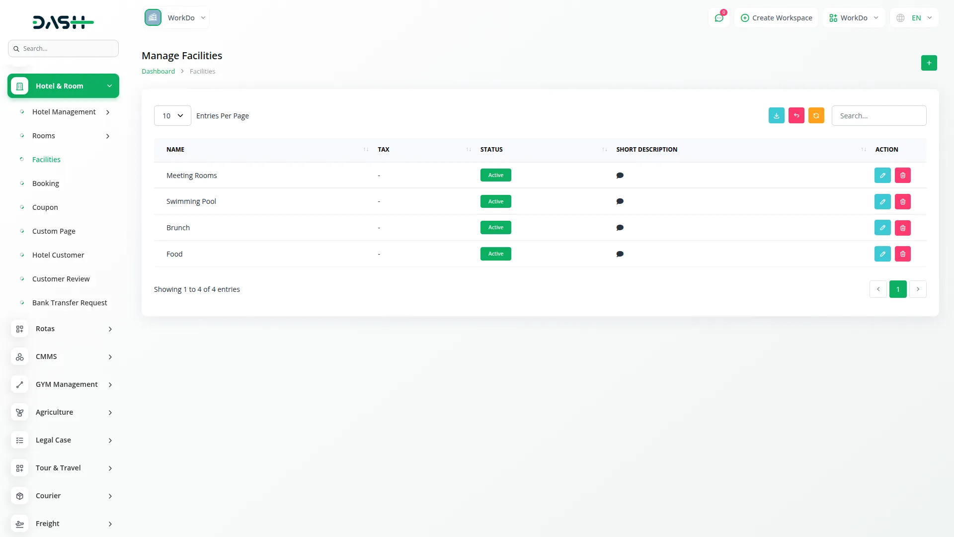The image size is (954, 537).
Task: Sort the table by the Name column
Action: (x=175, y=149)
